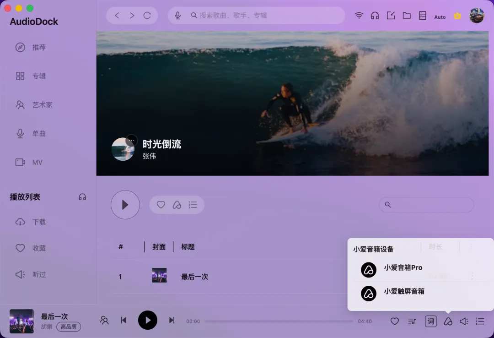The width and height of the screenshot is (494, 338).
Task: Open the MV videos section
Action: (29, 162)
